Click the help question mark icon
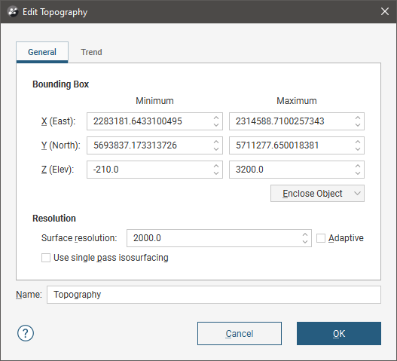This screenshot has width=397, height=361. click(x=26, y=333)
